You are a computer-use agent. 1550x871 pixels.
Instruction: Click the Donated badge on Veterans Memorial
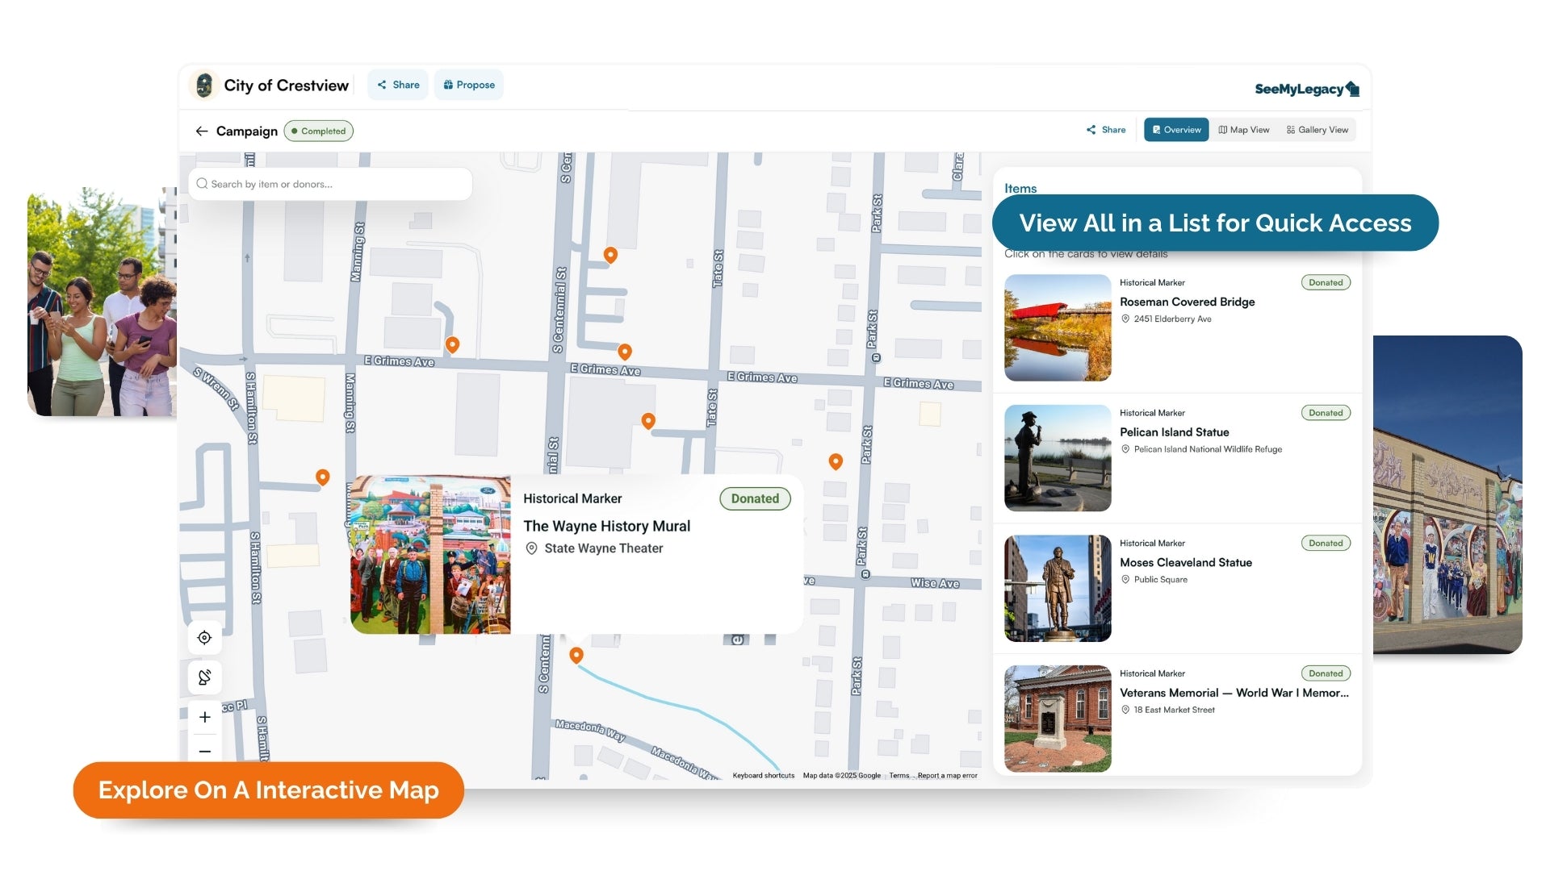click(1326, 673)
